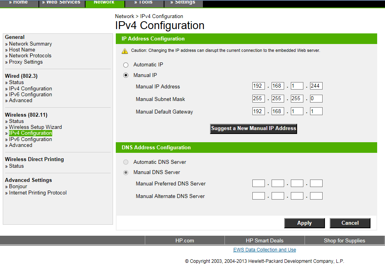
Task: Enable Automatic DNS Server option
Action: click(x=126, y=162)
